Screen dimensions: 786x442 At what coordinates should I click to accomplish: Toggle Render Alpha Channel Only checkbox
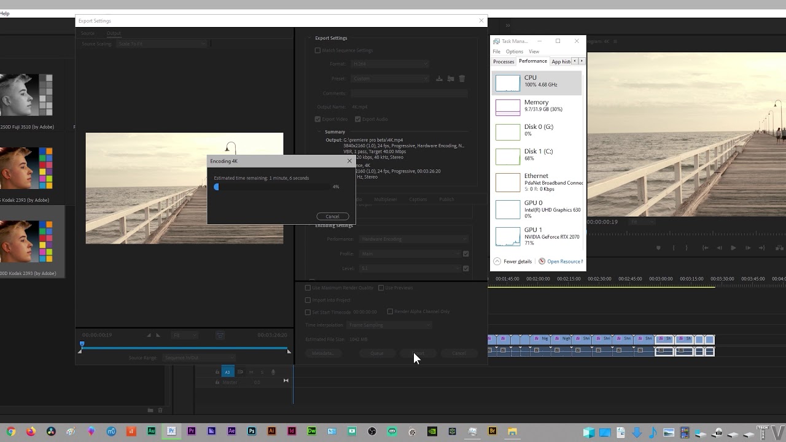coord(390,311)
